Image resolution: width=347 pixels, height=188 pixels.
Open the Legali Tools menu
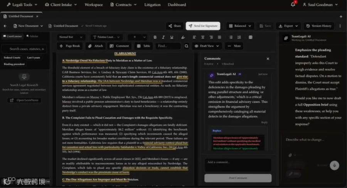pos(22,4)
